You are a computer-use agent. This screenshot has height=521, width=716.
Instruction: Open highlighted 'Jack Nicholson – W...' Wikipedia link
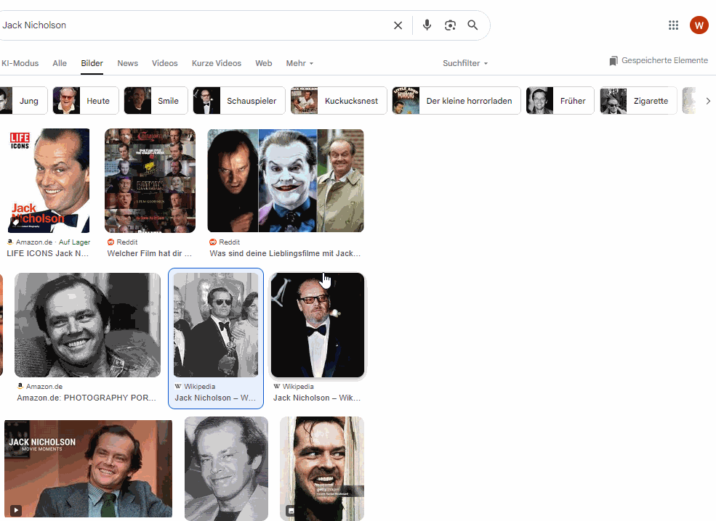click(x=215, y=398)
